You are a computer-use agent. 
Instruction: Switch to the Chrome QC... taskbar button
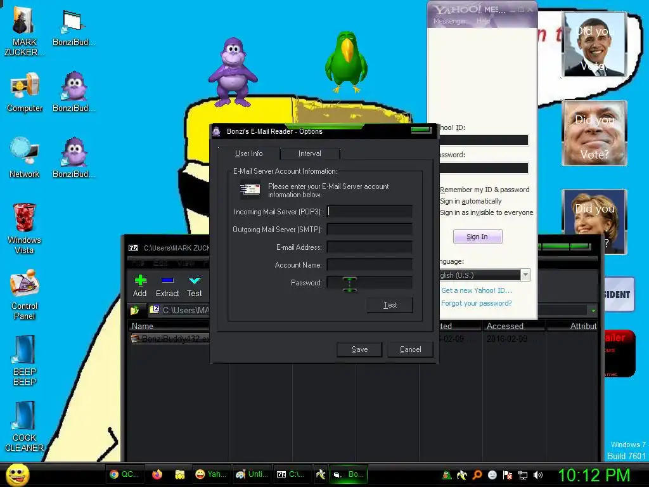[125, 474]
